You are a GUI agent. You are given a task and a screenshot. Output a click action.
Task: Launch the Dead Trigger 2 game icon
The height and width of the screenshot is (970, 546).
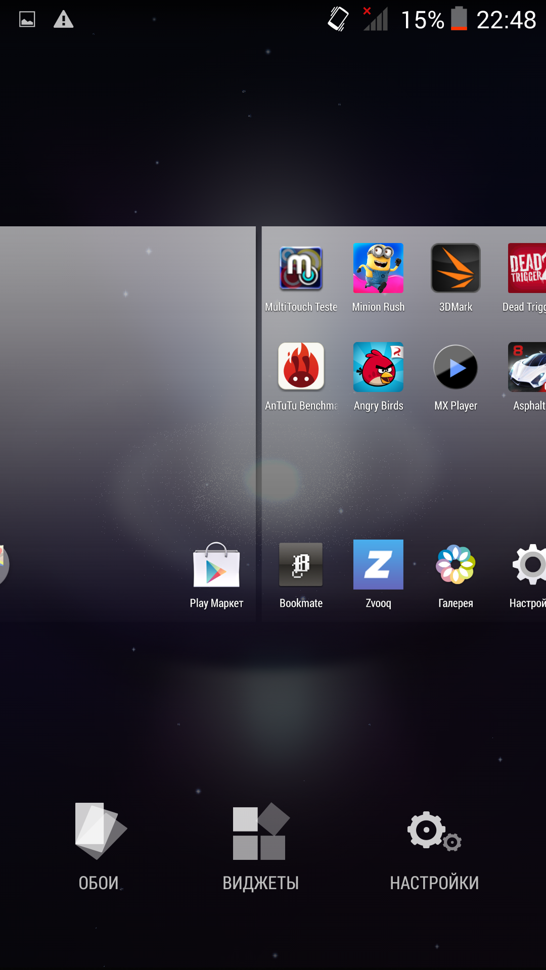coord(527,268)
